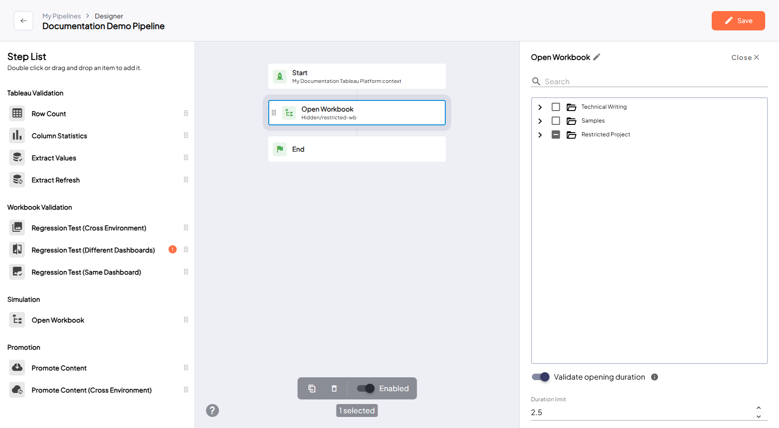Click the Row Count step icon
The image size is (779, 428).
click(17, 113)
